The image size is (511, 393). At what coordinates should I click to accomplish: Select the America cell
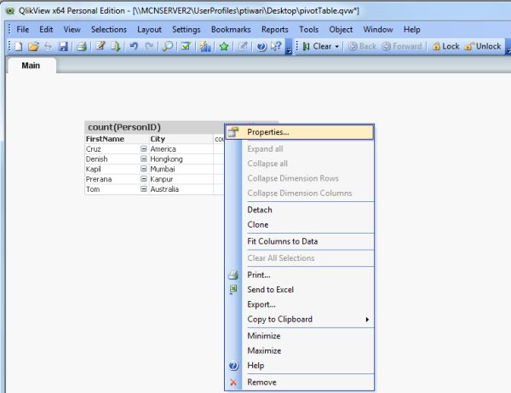pyautogui.click(x=181, y=149)
